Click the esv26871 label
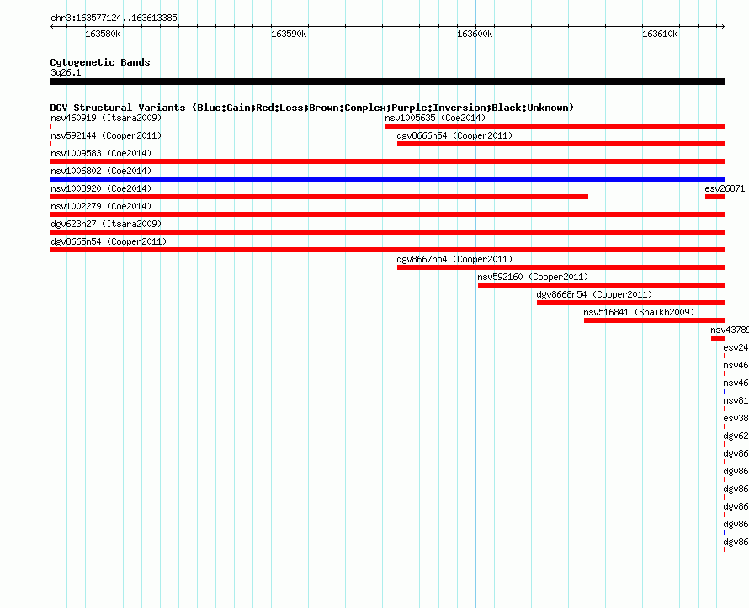 725,188
